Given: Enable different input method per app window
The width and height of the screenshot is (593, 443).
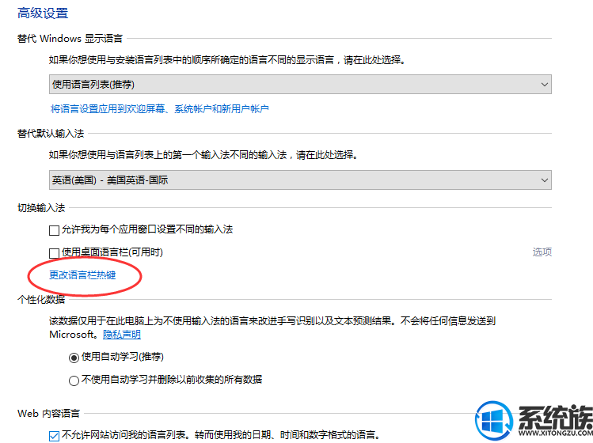Looking at the screenshot, I should pos(54,230).
